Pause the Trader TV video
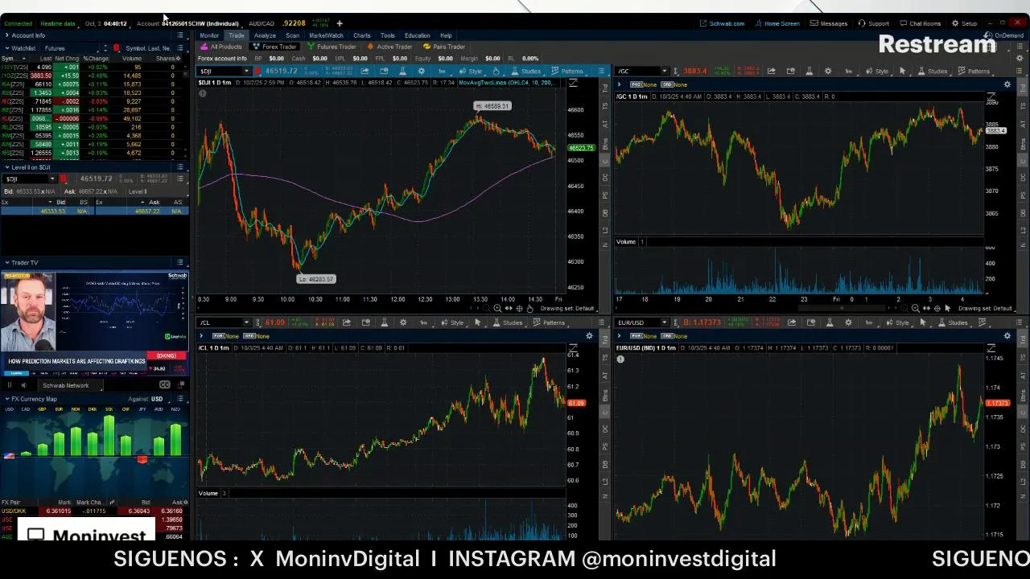The height and width of the screenshot is (579, 1030). pyautogui.click(x=10, y=385)
